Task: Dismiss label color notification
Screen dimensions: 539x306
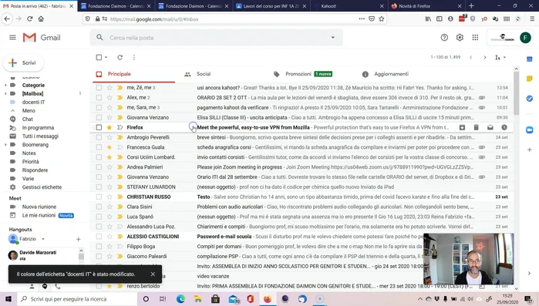Action: click(x=153, y=274)
